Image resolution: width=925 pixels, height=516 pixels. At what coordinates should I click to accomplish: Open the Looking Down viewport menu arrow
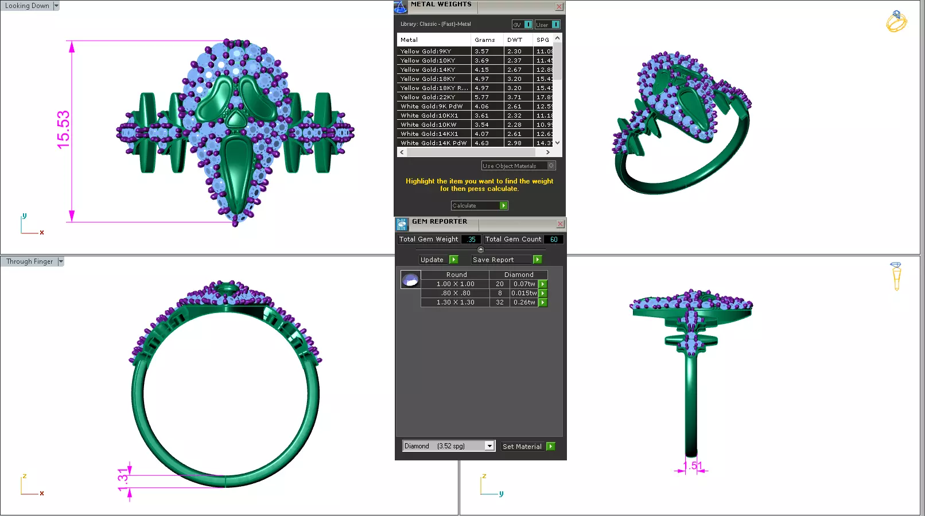[56, 6]
